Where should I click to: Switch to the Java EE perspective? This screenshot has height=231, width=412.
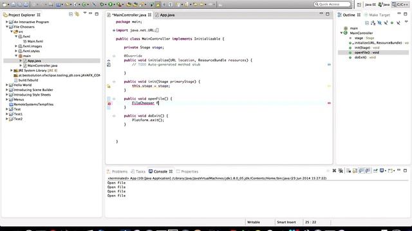coord(370,4)
